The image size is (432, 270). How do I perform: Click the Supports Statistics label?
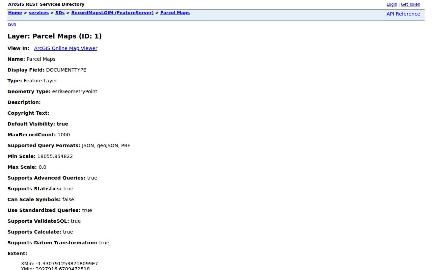tap(34, 189)
